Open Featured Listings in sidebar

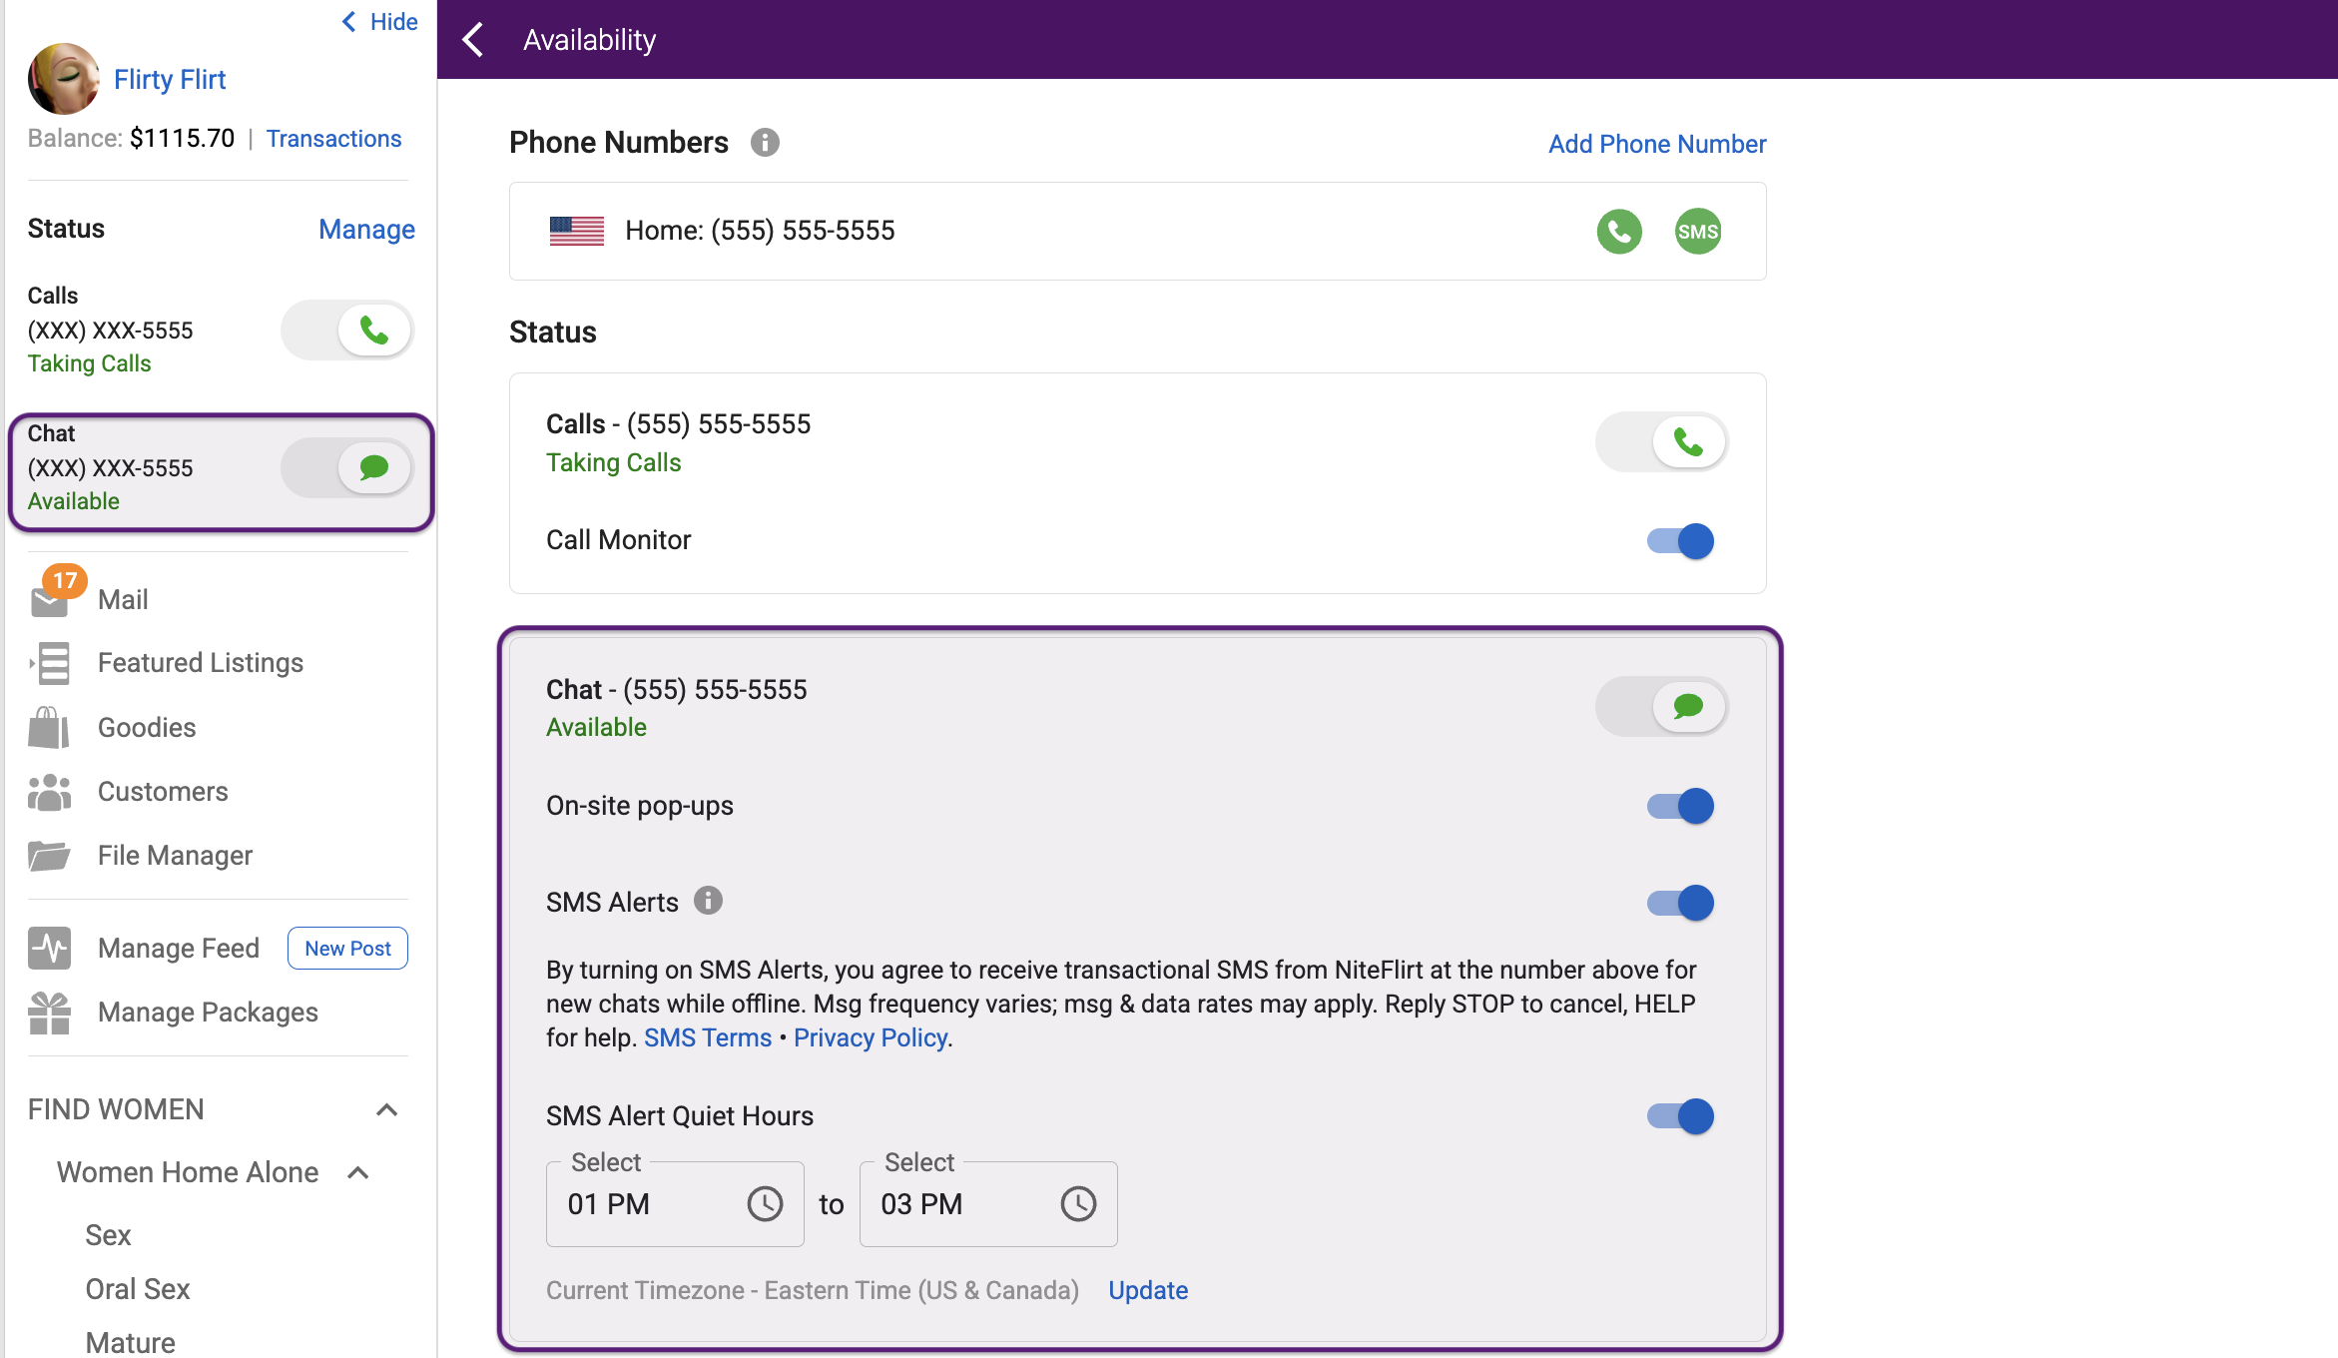coord(201,663)
